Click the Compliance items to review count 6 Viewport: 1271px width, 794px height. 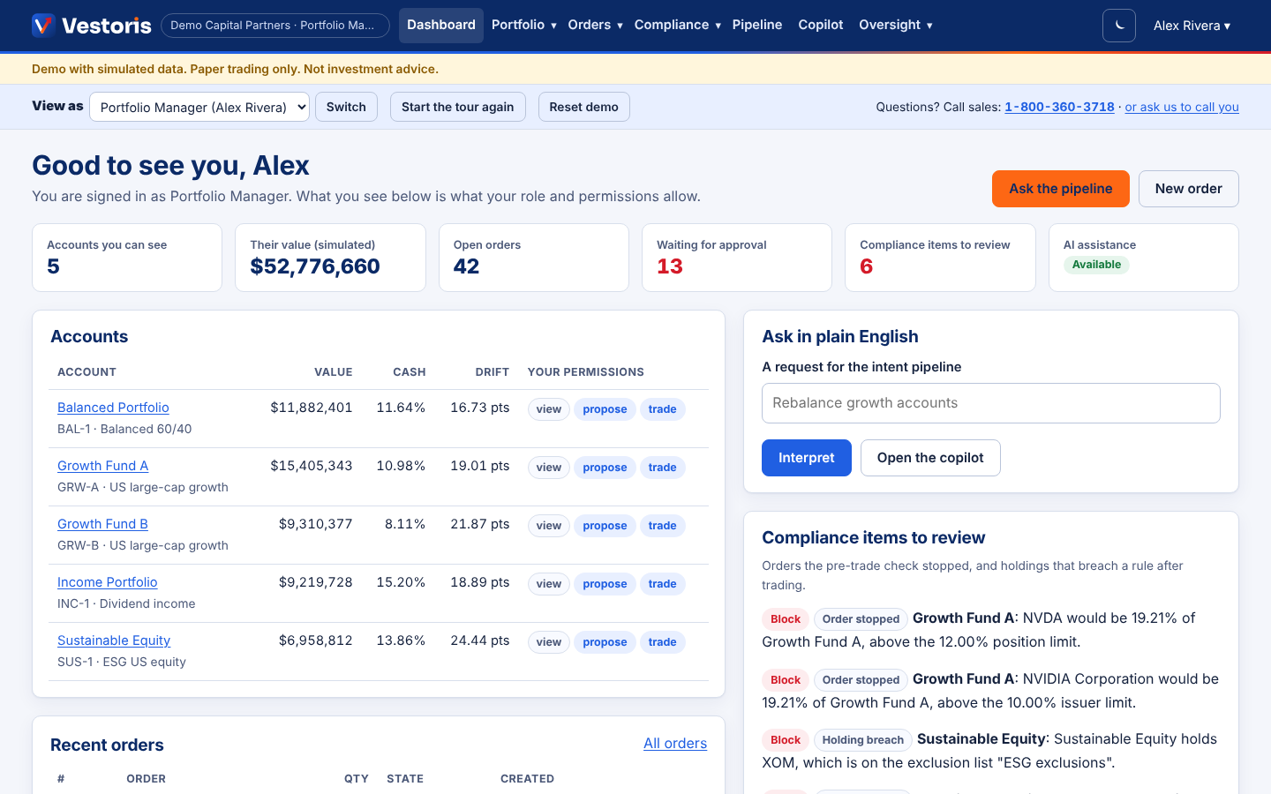(867, 266)
